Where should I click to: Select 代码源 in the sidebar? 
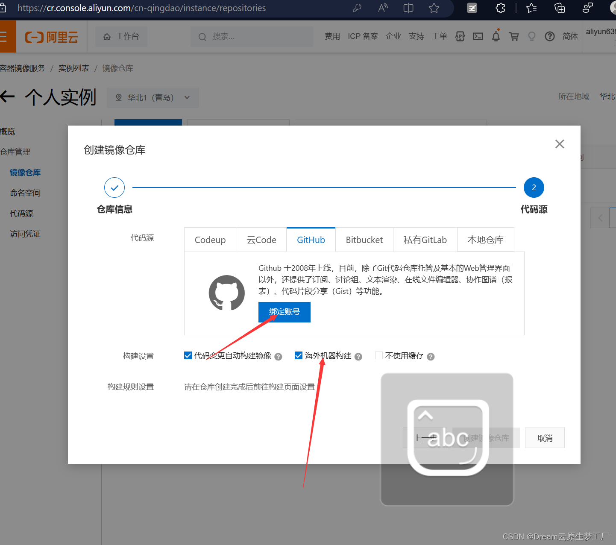pos(21,214)
